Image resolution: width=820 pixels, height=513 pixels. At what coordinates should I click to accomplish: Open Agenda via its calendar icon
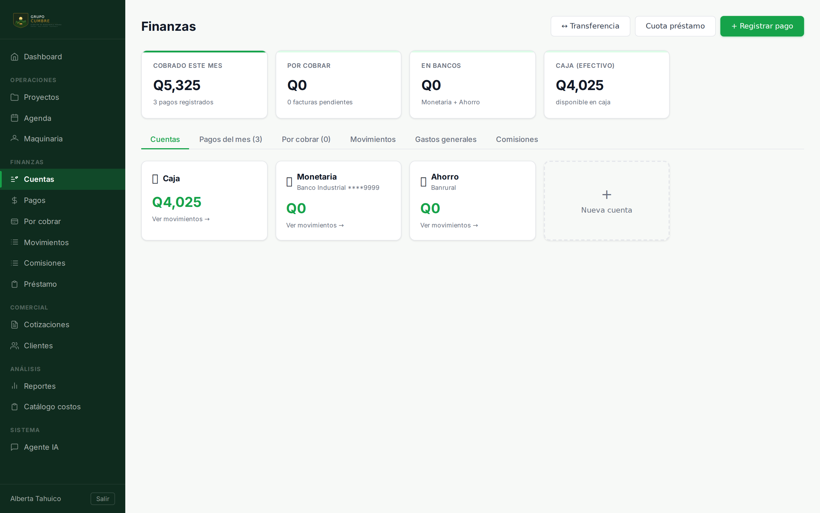pyautogui.click(x=14, y=118)
